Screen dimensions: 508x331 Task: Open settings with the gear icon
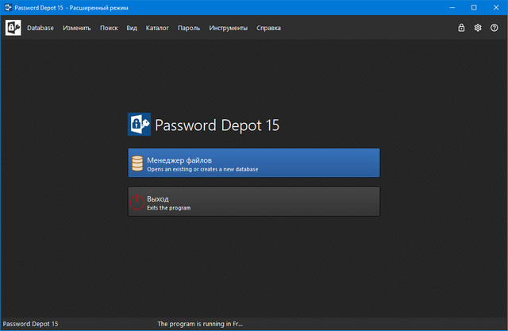tap(478, 28)
